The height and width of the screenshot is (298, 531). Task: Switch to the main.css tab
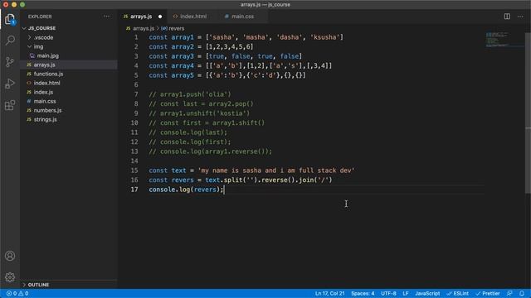(x=242, y=17)
